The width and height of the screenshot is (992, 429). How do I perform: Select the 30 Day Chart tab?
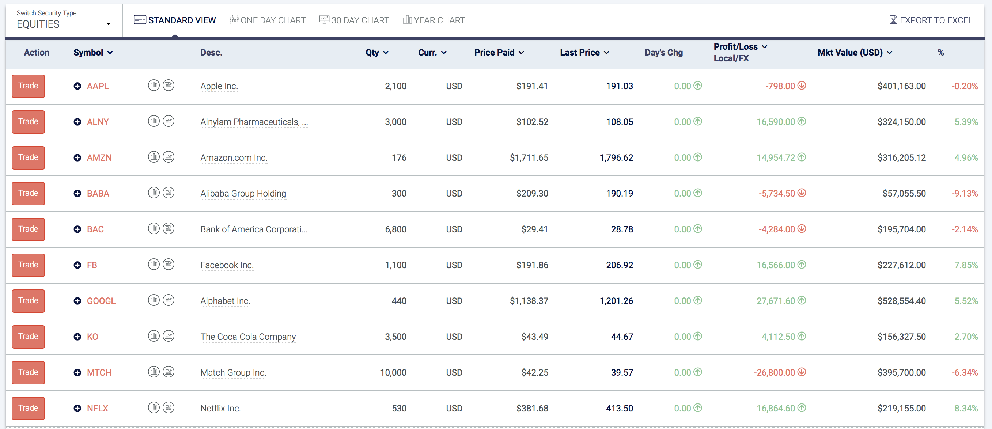(x=354, y=20)
